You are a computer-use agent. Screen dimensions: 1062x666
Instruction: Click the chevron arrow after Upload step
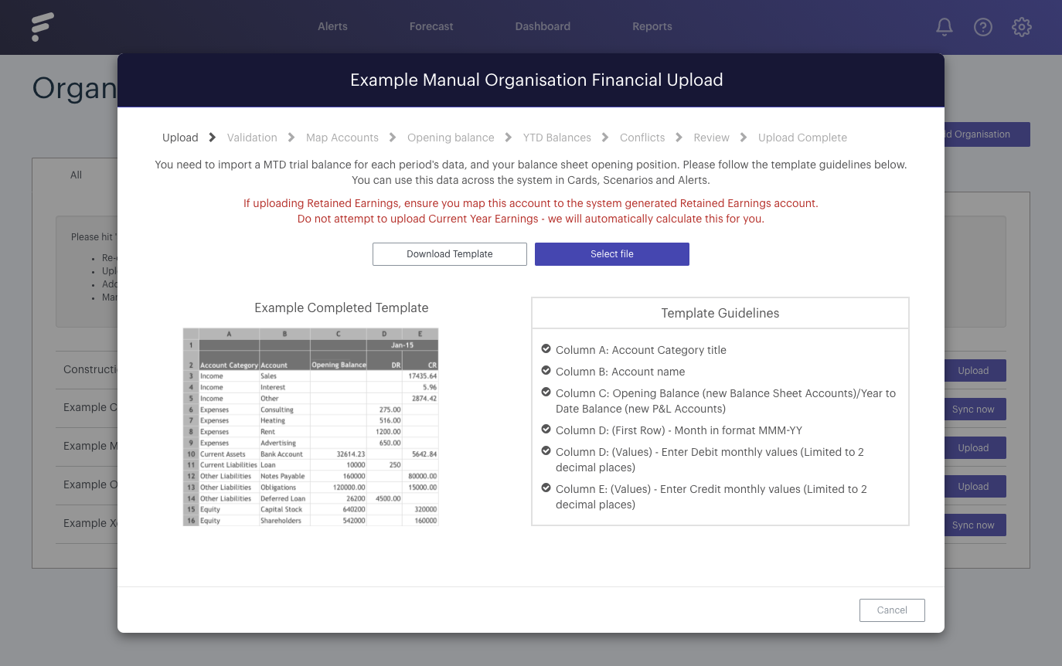213,138
